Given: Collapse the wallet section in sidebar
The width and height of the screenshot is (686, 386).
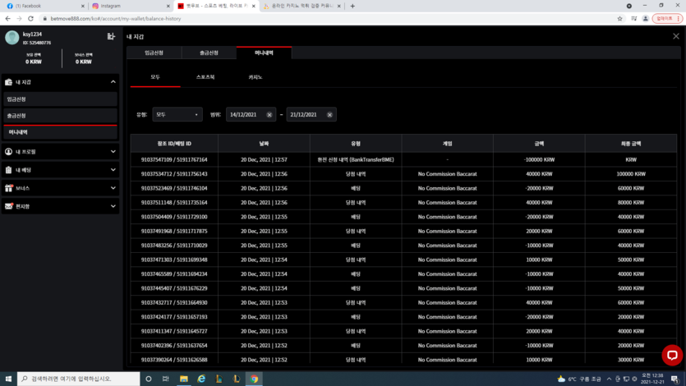Looking at the screenshot, I should [x=113, y=82].
